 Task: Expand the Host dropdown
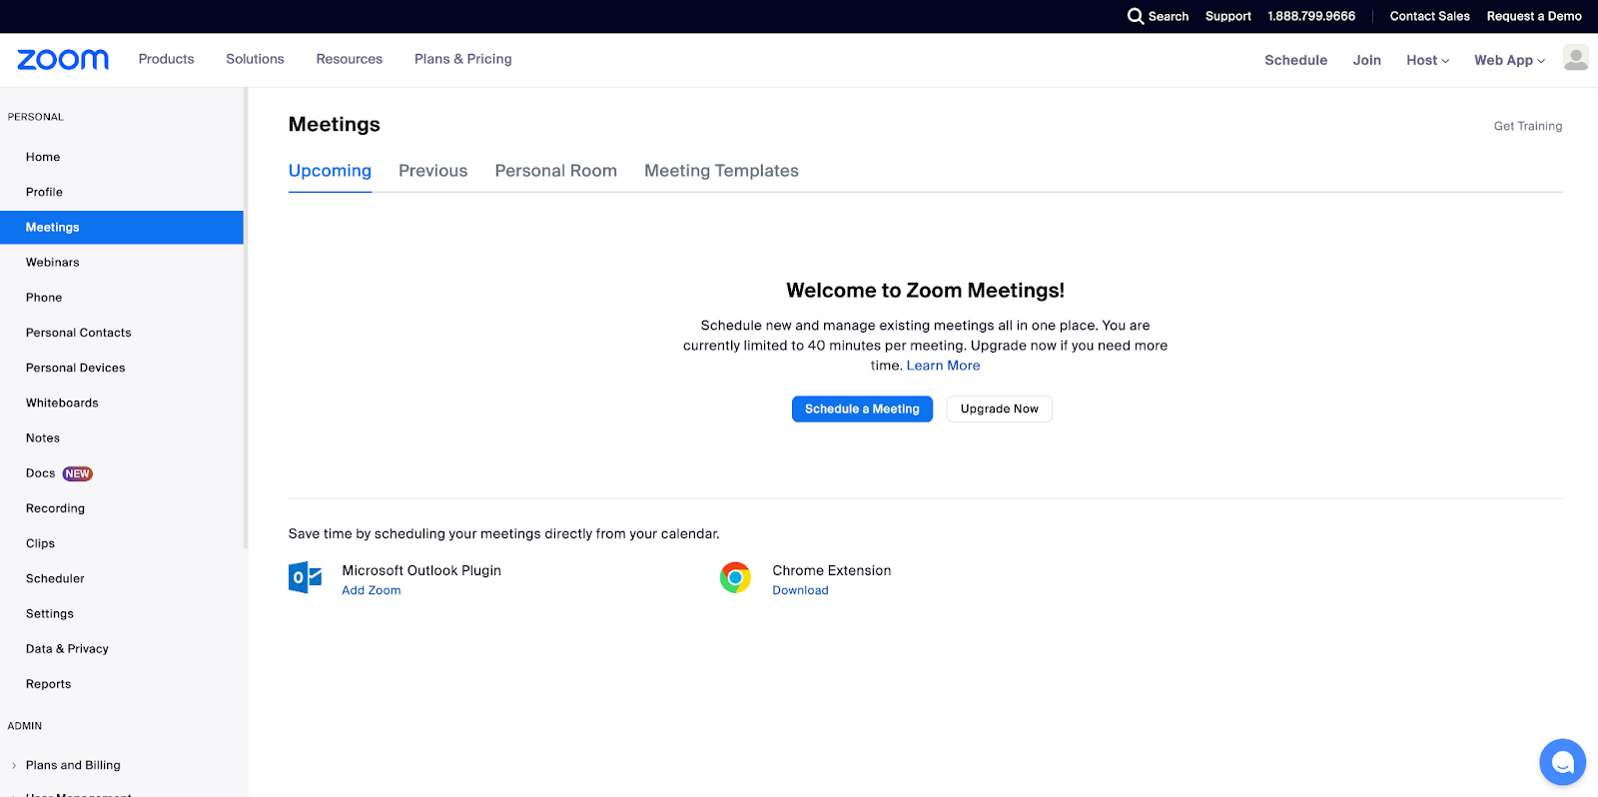click(1427, 60)
